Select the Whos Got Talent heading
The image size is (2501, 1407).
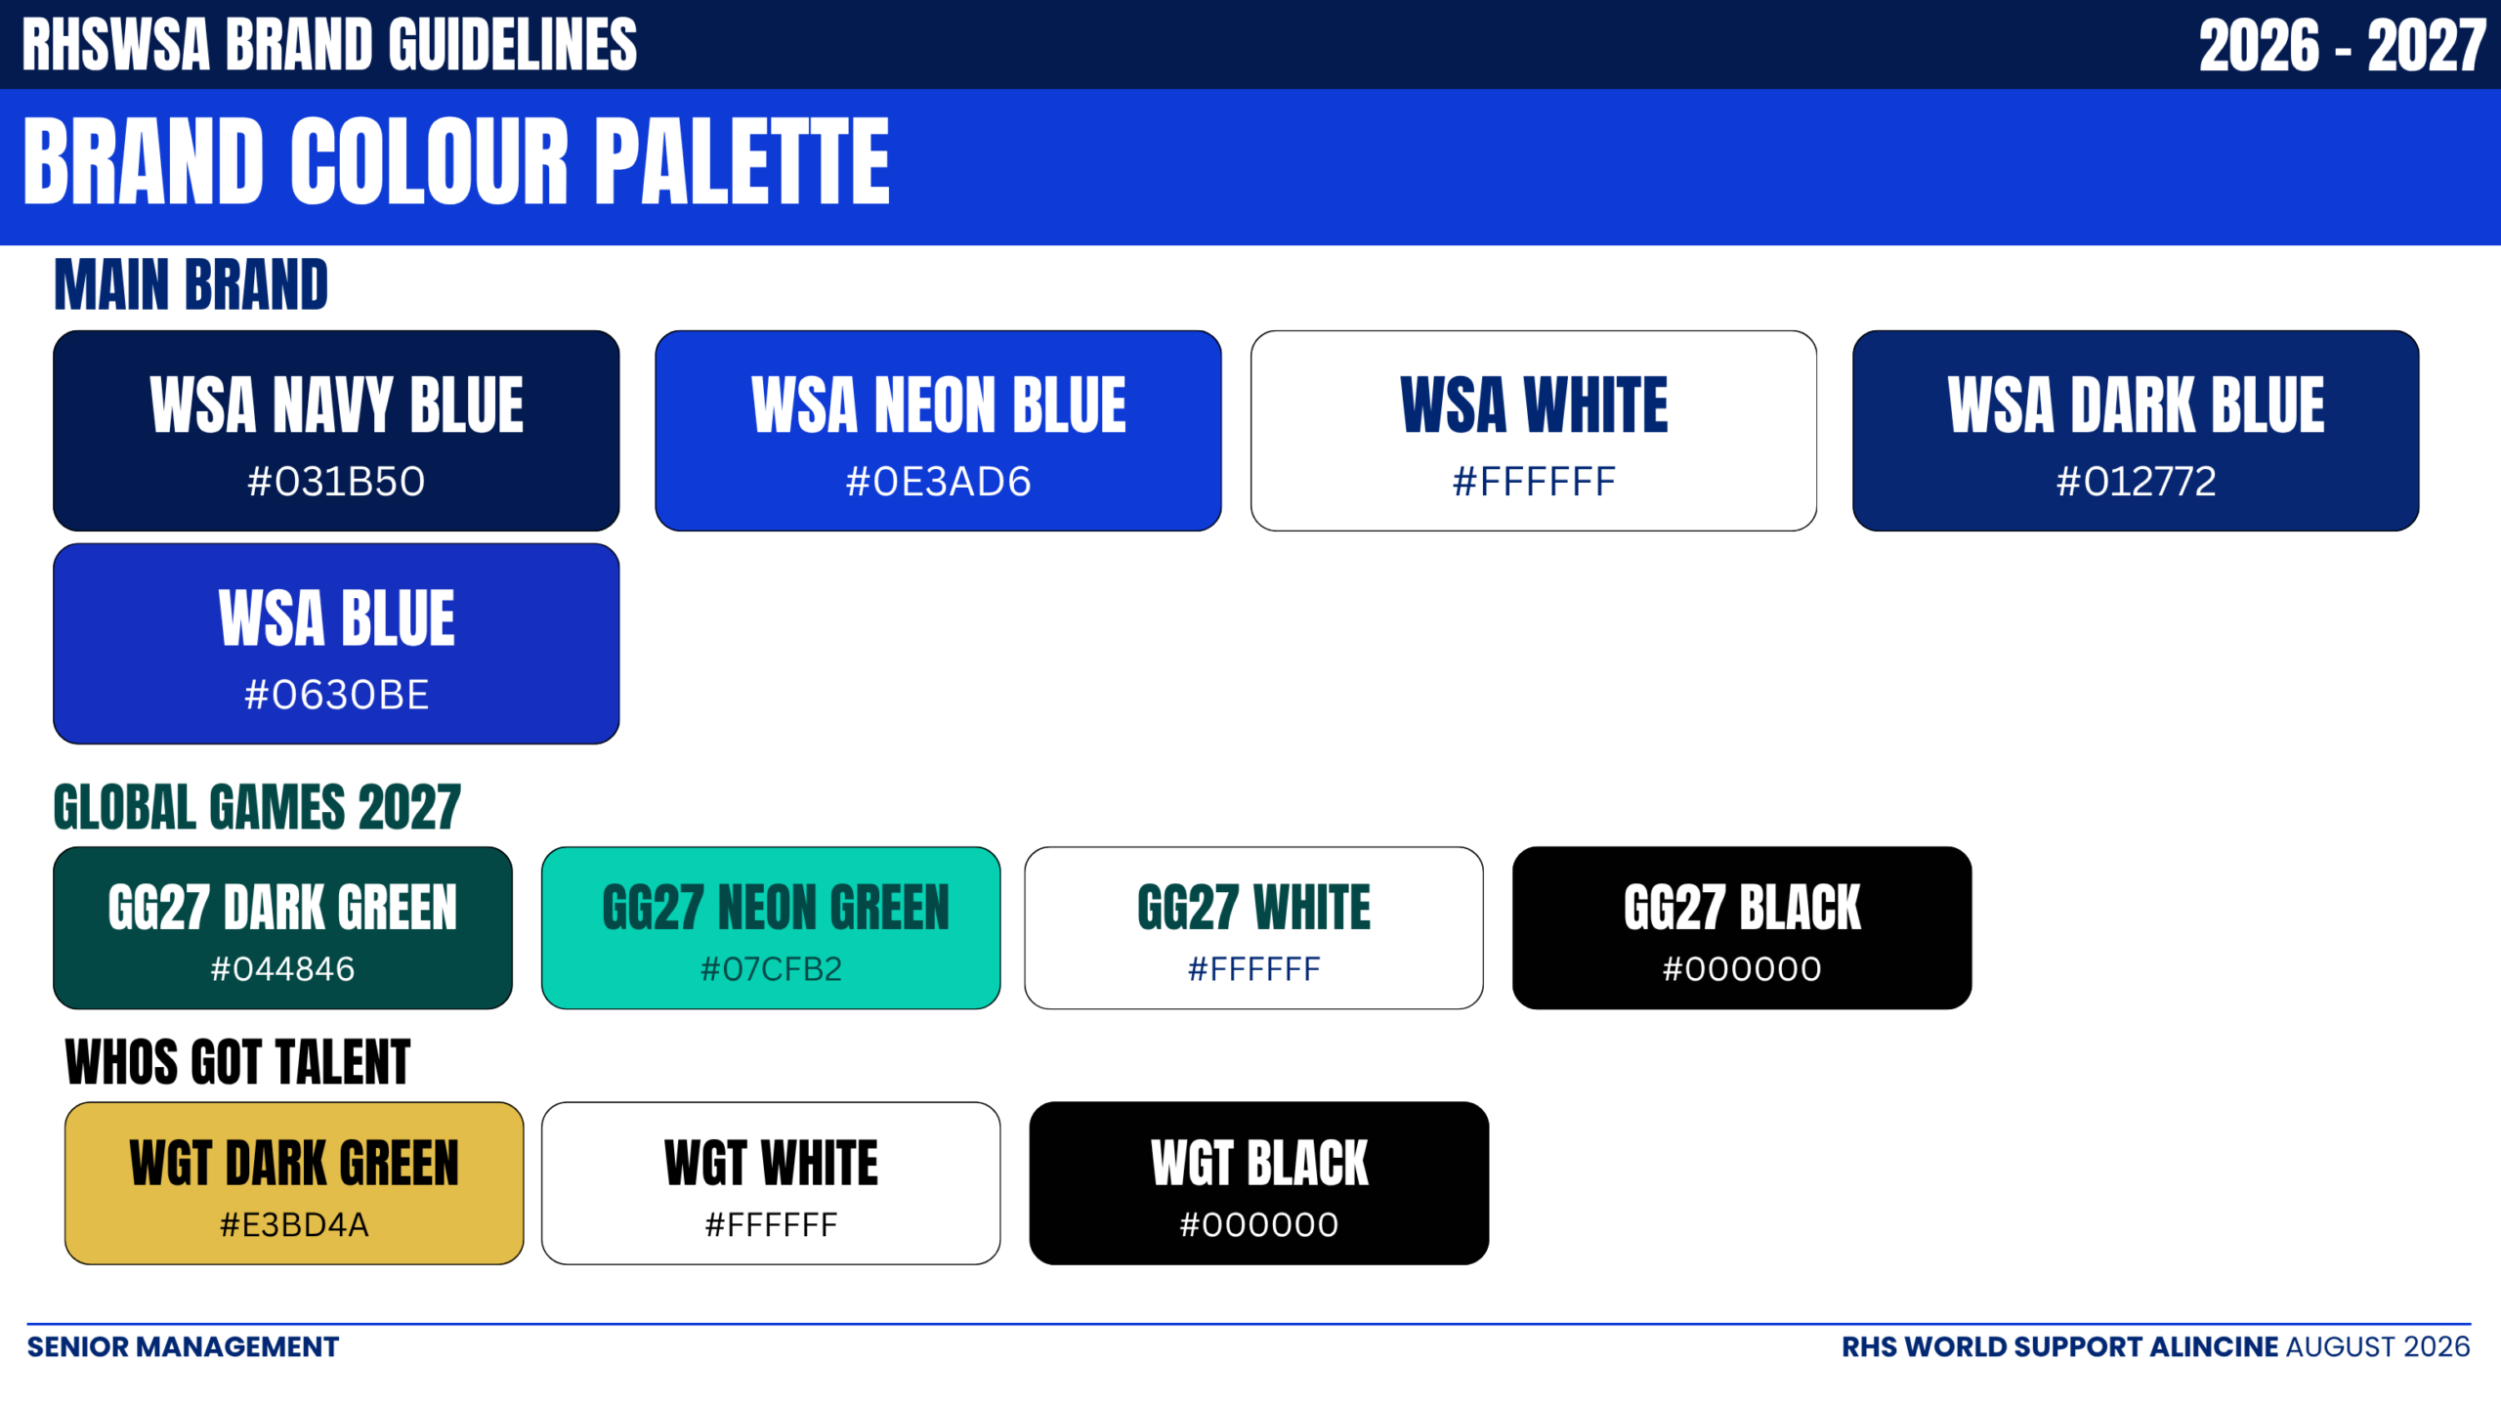pyautogui.click(x=237, y=1062)
